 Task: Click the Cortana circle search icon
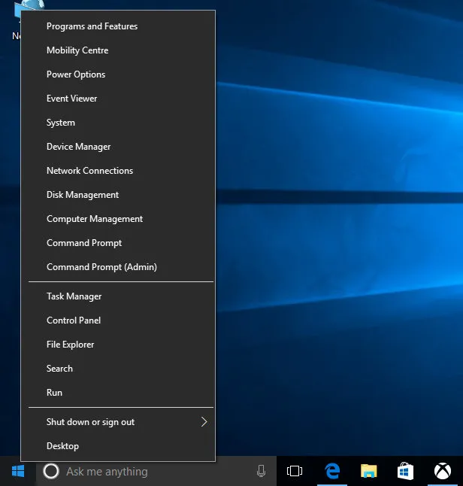point(51,472)
